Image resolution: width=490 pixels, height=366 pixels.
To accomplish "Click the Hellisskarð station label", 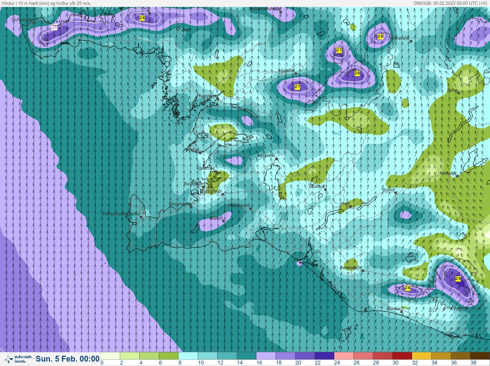I will (239, 206).
